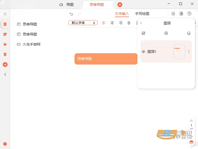The width and height of the screenshot is (198, 149).
Task: Switch to 手写绘图 tab
Action: point(142,14)
